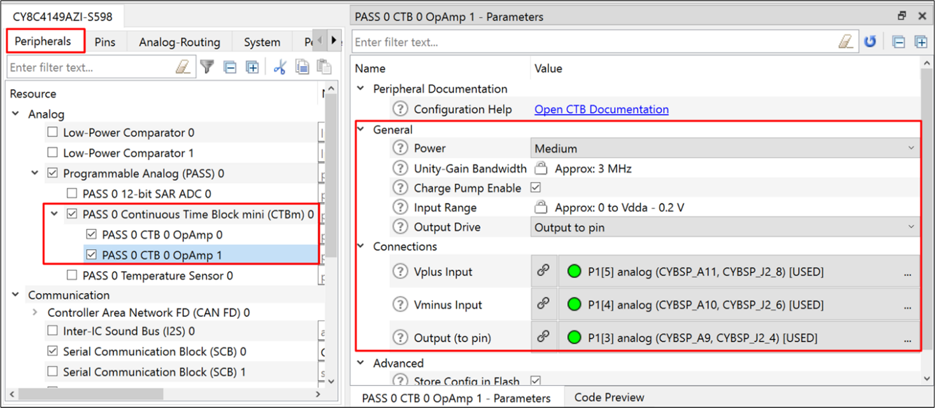Collapse the Programmable Analog (PASS) 0 node

(35, 173)
